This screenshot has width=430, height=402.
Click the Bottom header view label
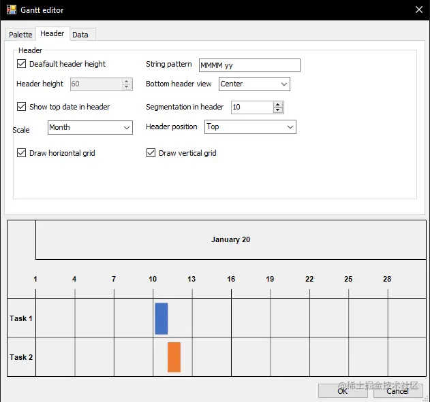coord(179,84)
